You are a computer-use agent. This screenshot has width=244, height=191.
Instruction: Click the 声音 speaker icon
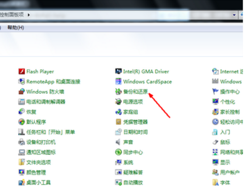click(118, 142)
